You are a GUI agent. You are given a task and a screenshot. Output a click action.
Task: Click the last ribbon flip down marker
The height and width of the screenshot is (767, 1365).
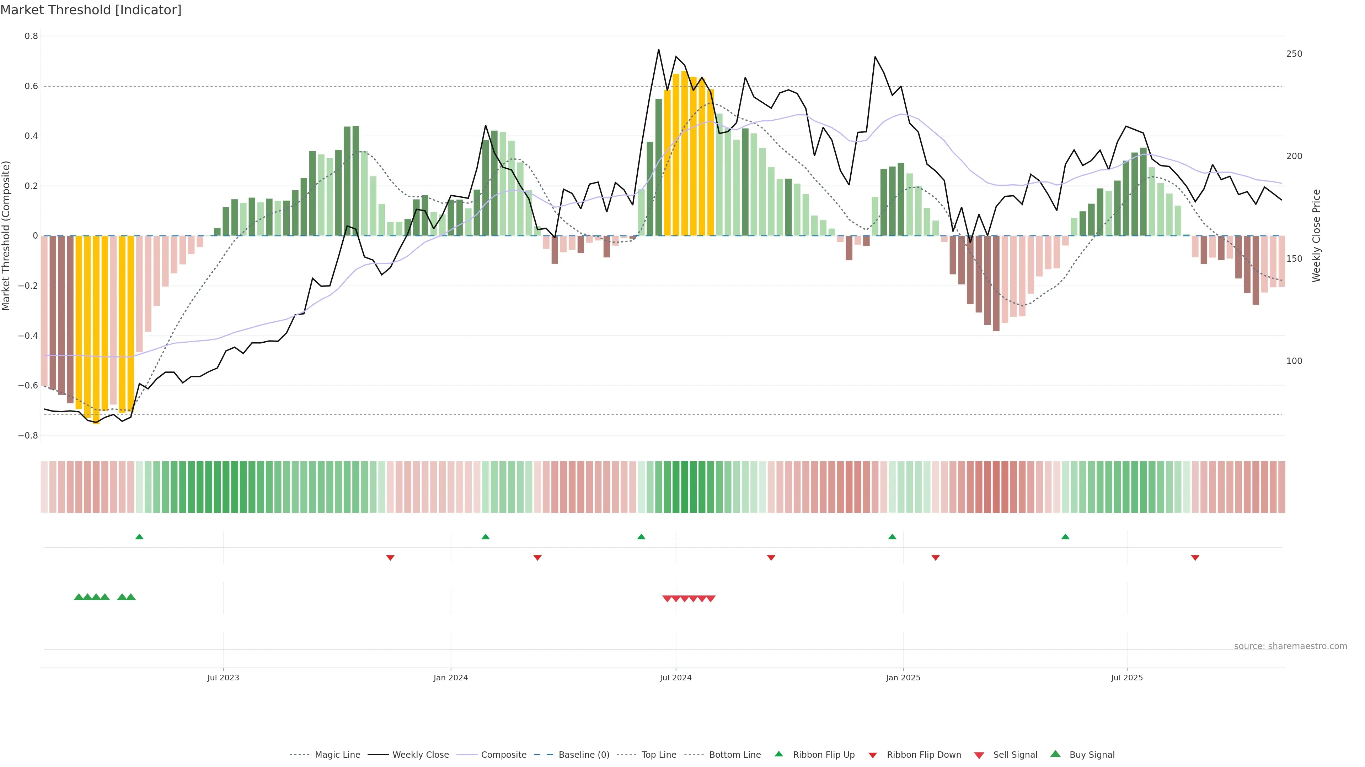[1195, 558]
